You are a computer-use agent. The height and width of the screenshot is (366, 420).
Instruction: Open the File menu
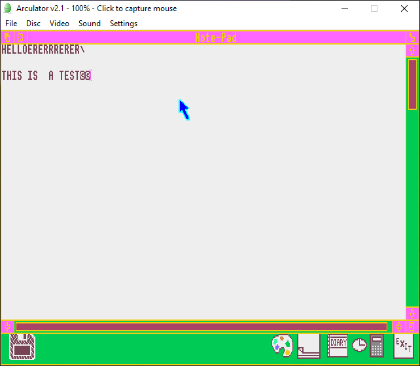[11, 24]
